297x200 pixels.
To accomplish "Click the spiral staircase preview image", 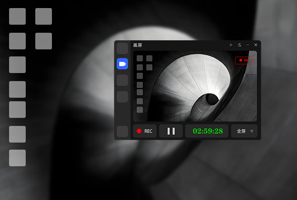I will 195,86.
